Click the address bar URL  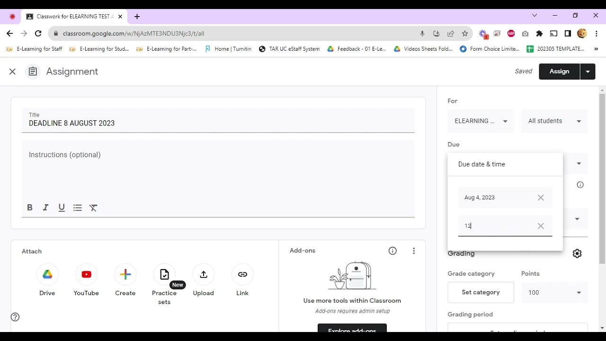134,34
